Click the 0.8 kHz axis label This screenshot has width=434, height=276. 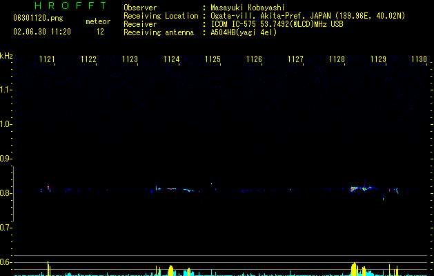point(6,193)
